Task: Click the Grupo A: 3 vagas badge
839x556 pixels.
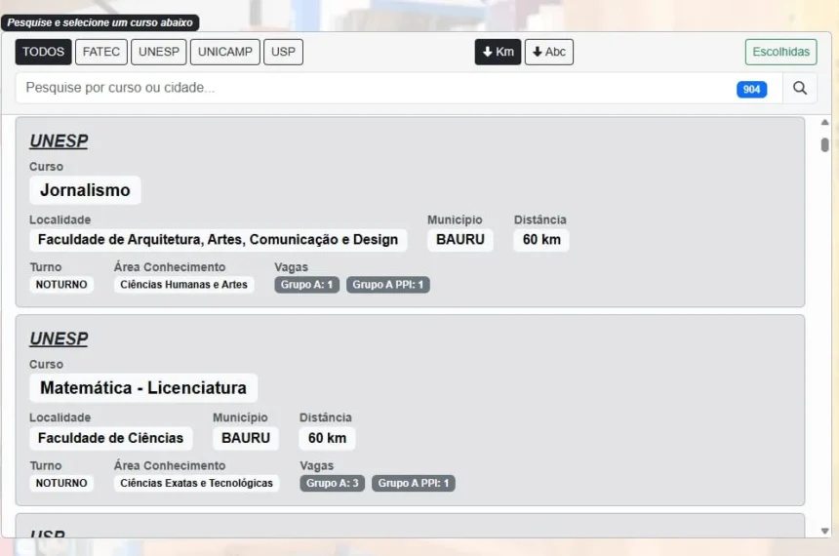Action: pyautogui.click(x=333, y=483)
